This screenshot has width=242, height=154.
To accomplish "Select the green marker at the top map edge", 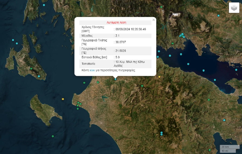I will point(161,7).
